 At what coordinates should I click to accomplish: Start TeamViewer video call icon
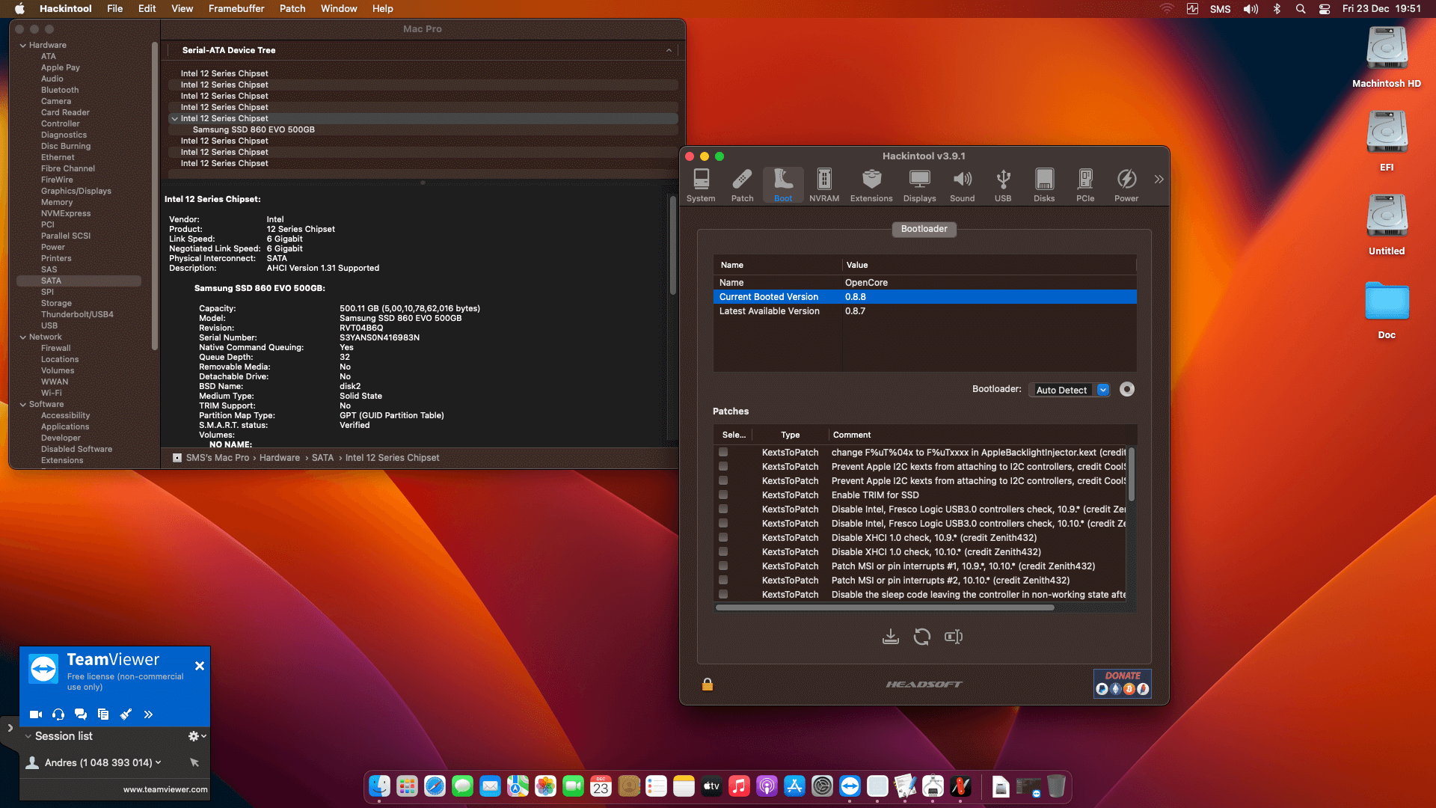coord(36,714)
